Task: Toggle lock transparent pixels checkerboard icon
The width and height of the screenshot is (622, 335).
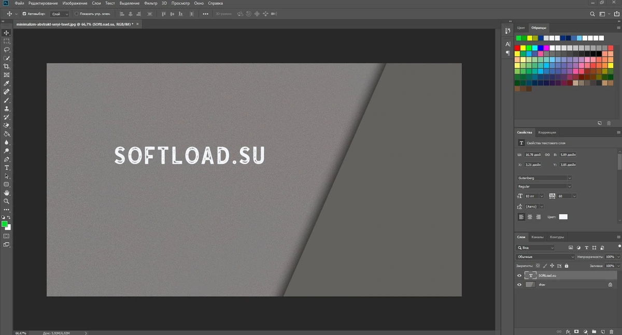Action: [x=538, y=266]
